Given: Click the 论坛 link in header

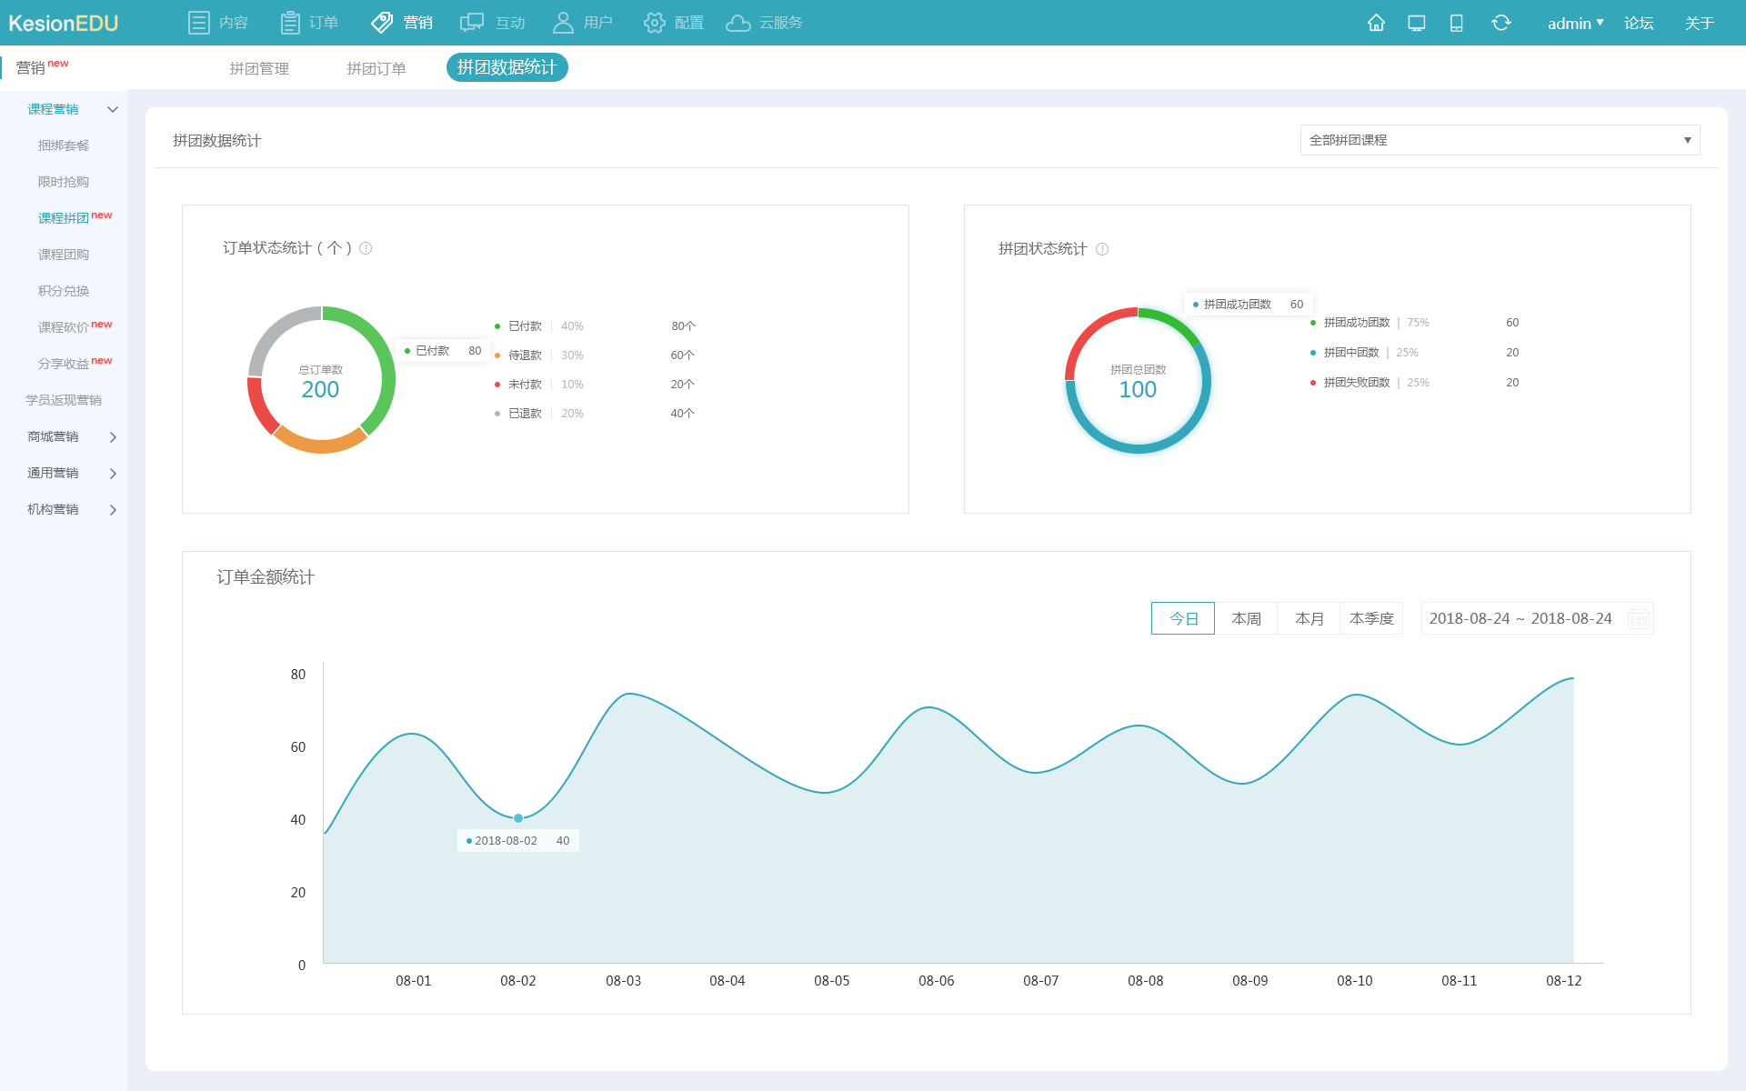Looking at the screenshot, I should (x=1639, y=24).
